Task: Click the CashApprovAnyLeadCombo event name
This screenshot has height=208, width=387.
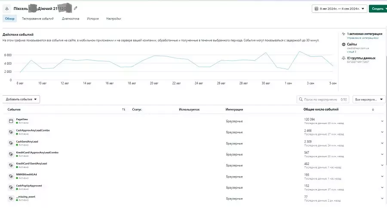Action: click(x=33, y=130)
